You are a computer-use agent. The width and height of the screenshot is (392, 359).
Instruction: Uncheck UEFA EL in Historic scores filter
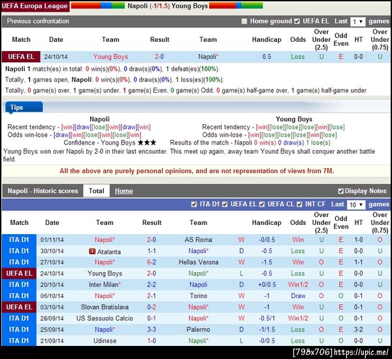225,205
